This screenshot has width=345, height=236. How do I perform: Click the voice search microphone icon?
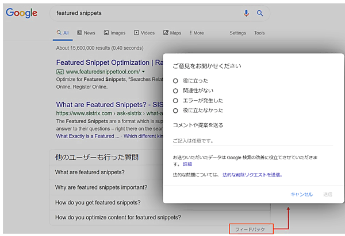coord(247,13)
